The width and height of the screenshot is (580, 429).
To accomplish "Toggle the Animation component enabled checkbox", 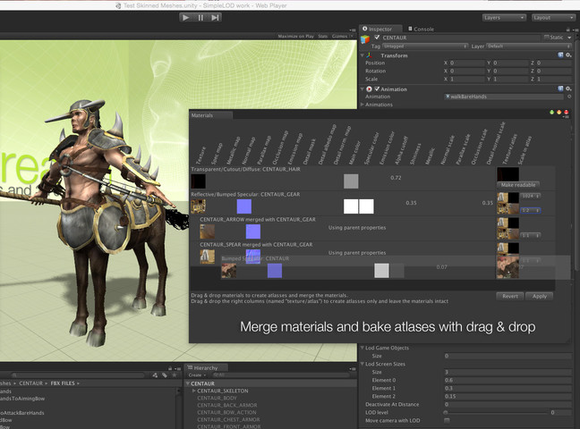I will [x=377, y=88].
